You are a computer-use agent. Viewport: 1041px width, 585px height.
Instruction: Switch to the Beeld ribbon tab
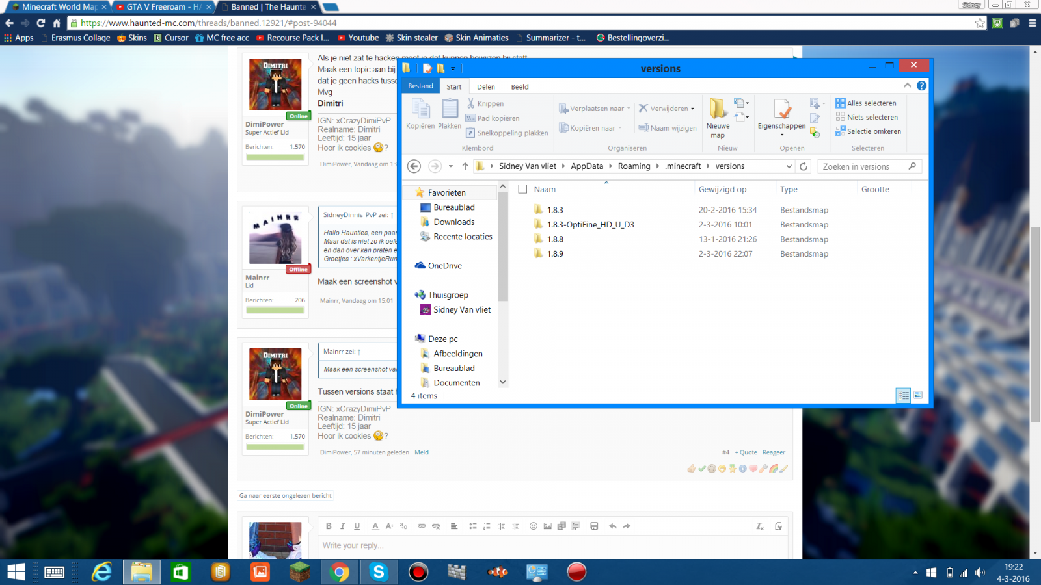click(520, 86)
